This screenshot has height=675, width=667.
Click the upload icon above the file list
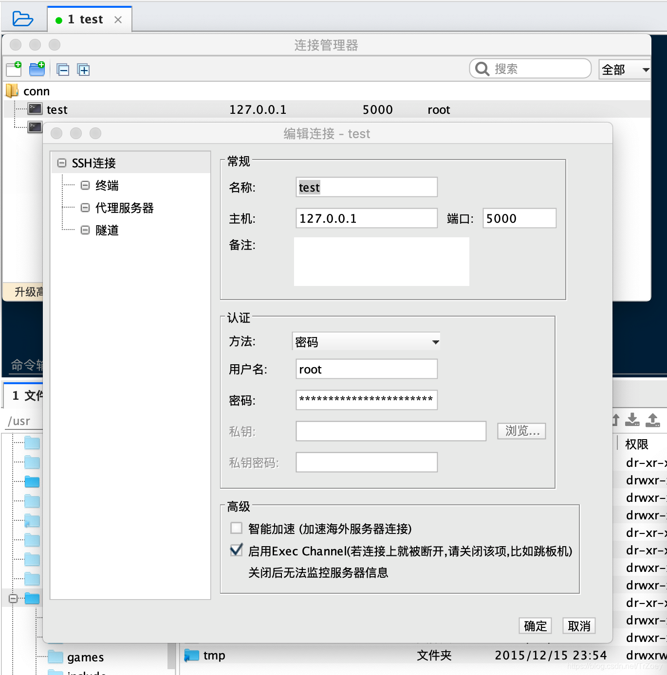tap(653, 419)
